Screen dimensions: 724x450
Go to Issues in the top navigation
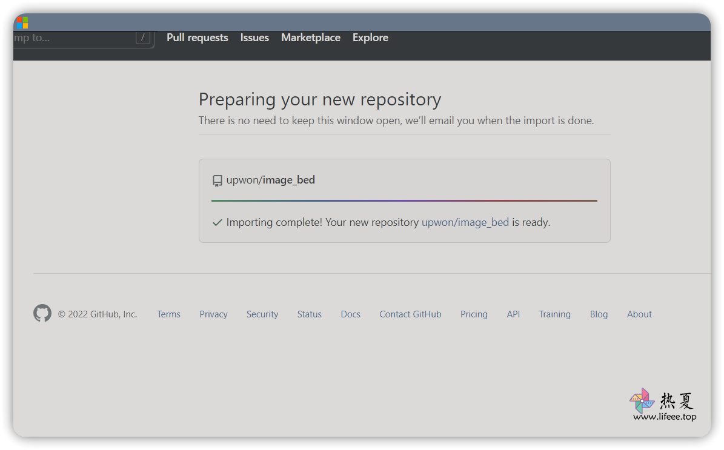coord(254,38)
